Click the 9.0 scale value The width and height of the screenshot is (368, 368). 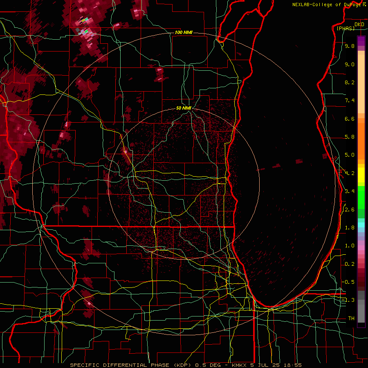click(x=350, y=64)
